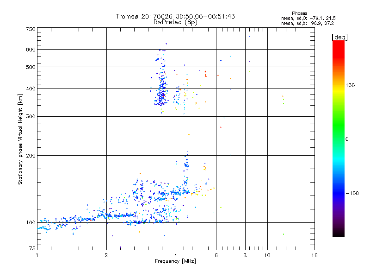Click the blue echo trace near 4.5 MHz, 190 km
This screenshot has width=370, height=278.
point(186,164)
